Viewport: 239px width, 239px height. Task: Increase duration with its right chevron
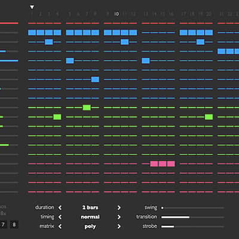click(119, 208)
